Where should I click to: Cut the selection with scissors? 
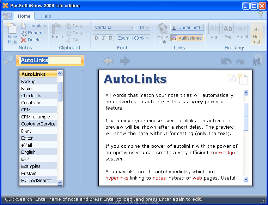(x=73, y=40)
